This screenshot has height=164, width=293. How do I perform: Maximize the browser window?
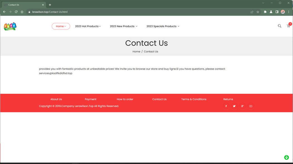[x=280, y=3]
